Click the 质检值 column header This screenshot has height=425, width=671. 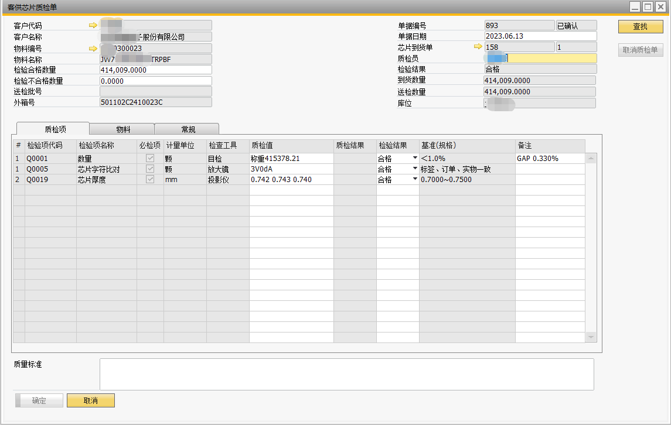pos(291,145)
